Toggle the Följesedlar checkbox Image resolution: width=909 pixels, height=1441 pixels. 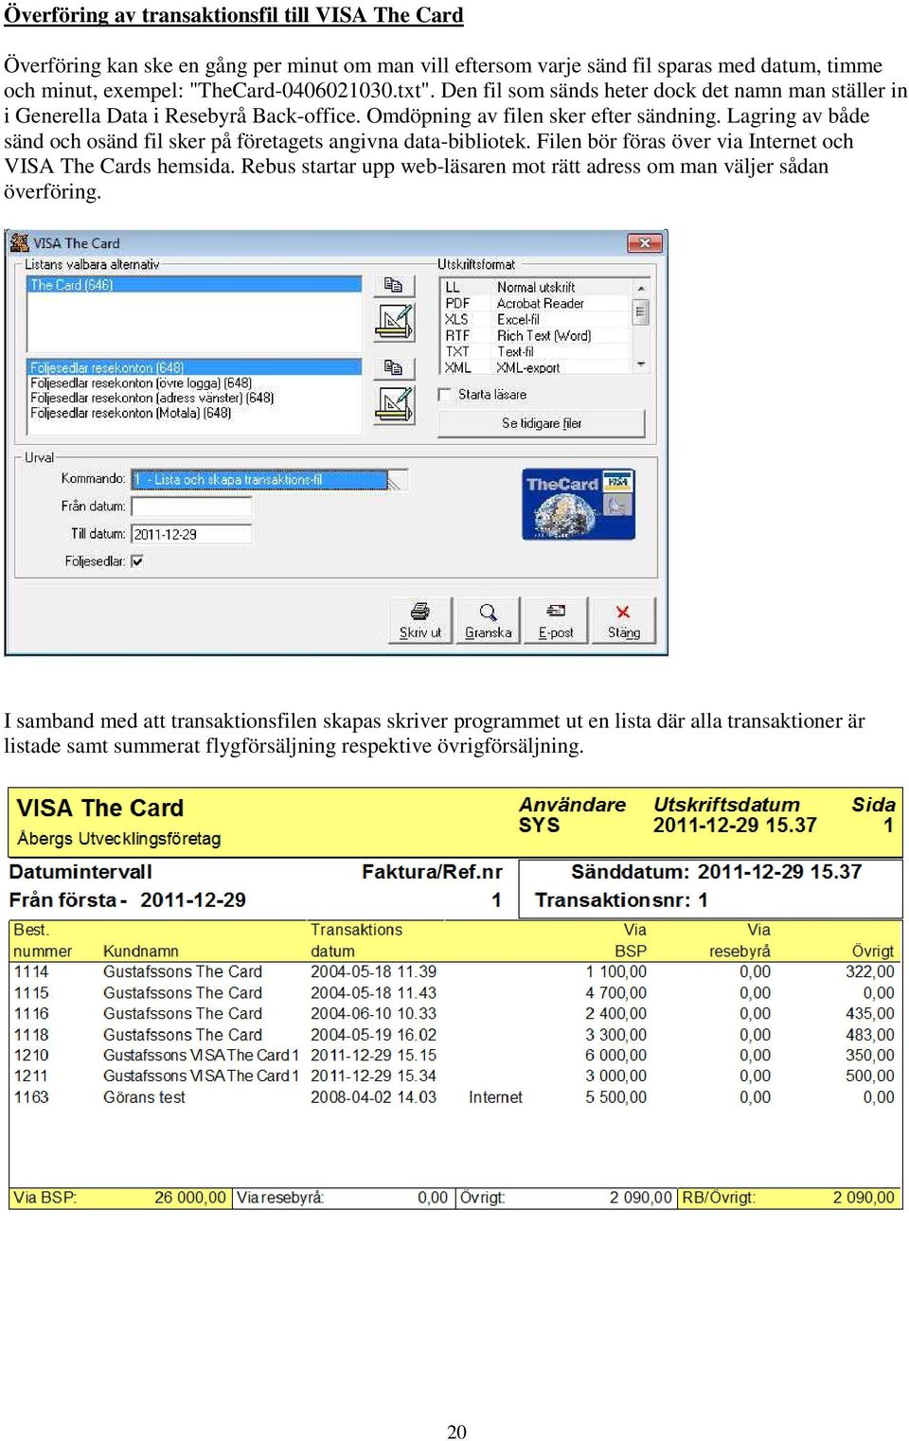(x=137, y=561)
